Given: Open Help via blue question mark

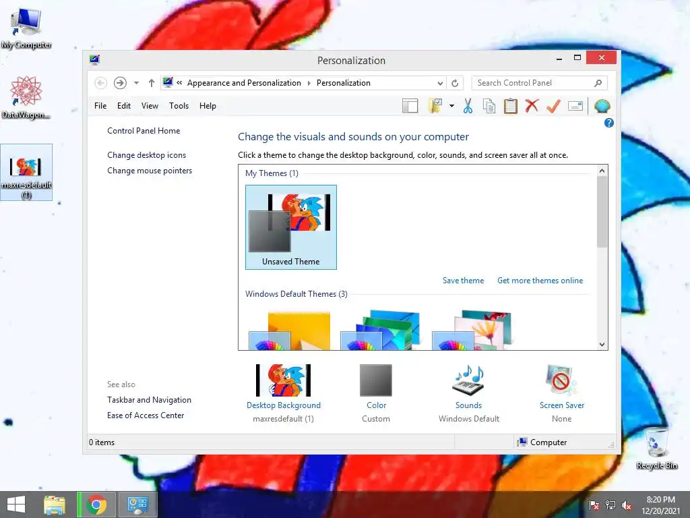Looking at the screenshot, I should [x=609, y=123].
